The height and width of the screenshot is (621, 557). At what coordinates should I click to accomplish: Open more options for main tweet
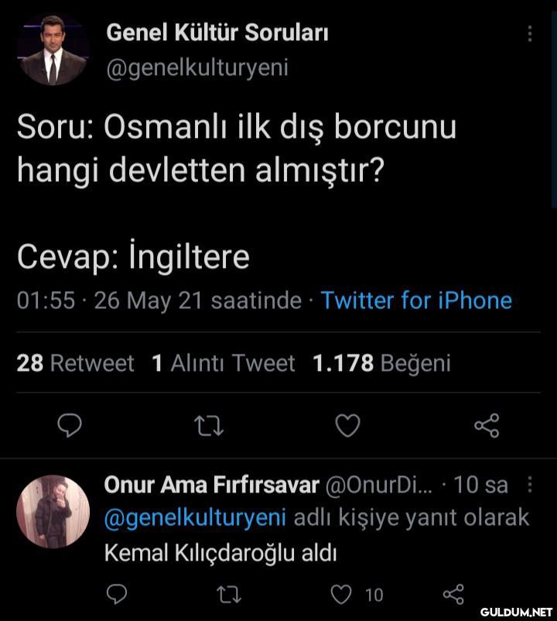click(530, 34)
